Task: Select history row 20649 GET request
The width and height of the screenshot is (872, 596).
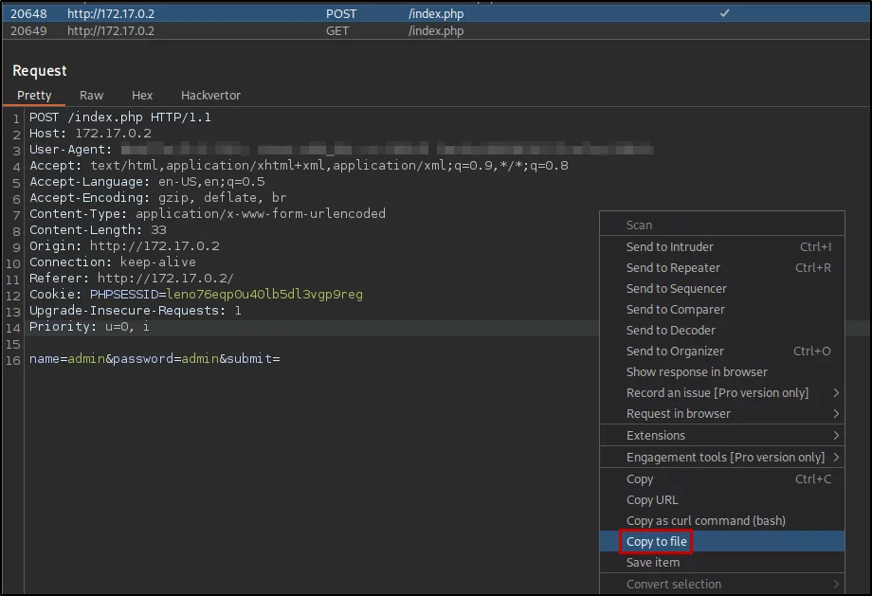Action: (436, 31)
